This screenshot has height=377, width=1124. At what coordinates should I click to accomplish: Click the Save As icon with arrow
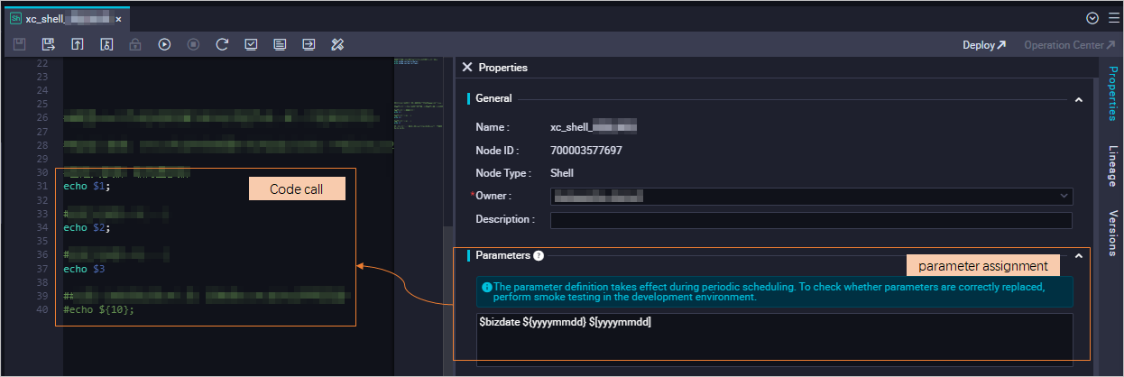tap(49, 44)
